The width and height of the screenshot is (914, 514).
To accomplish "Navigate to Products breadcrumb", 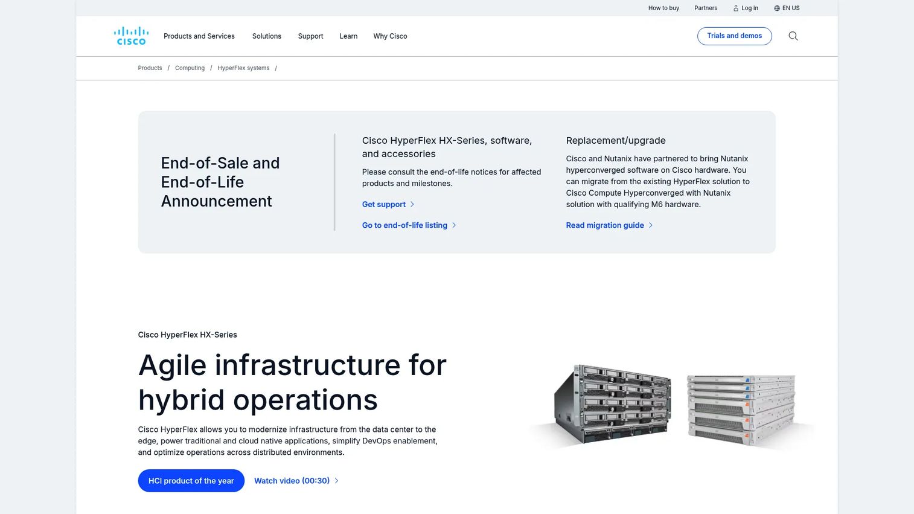I will 150,68.
